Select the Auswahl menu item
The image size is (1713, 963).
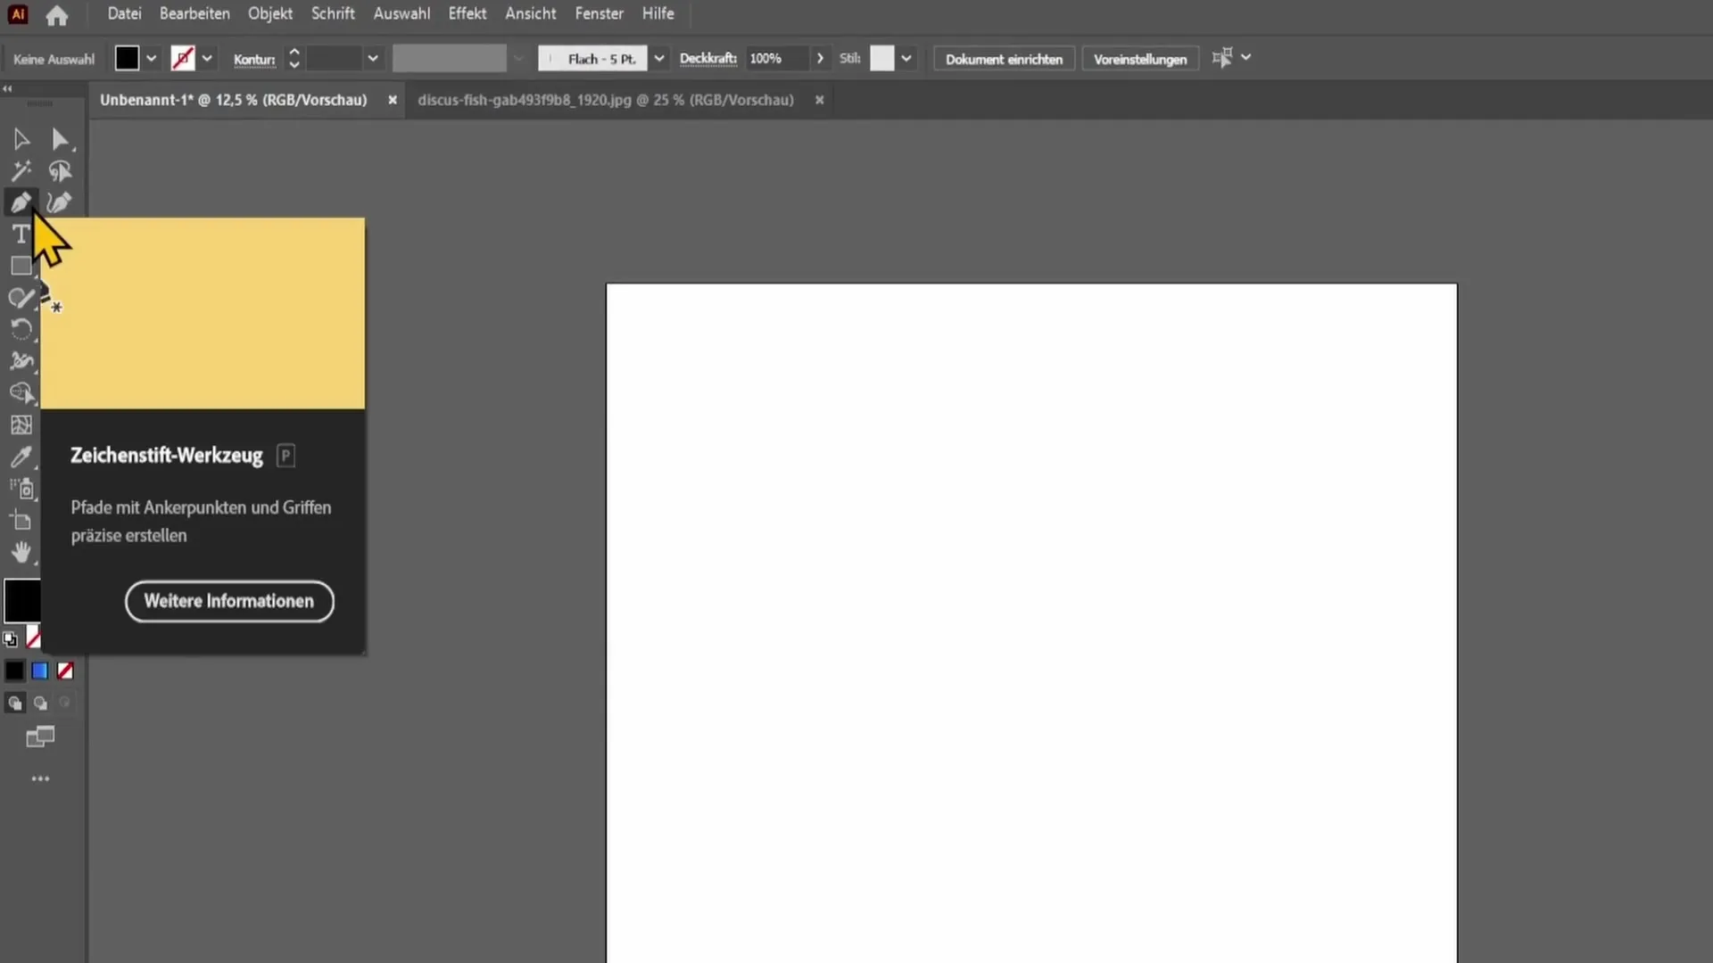click(400, 13)
